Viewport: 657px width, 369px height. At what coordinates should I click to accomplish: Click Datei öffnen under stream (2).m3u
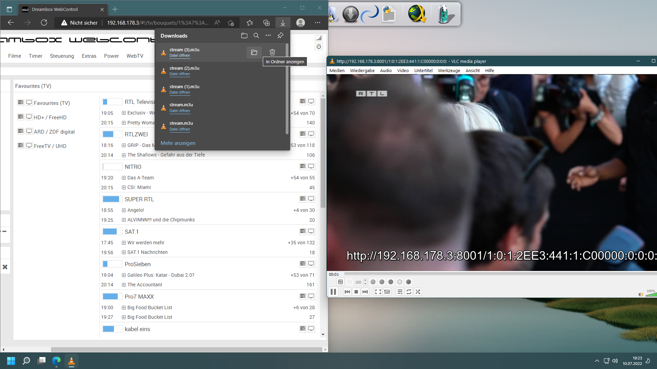(180, 74)
